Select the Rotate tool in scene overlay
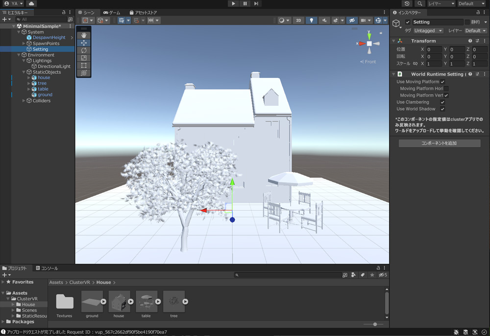Image resolution: width=490 pixels, height=336 pixels. (84, 50)
